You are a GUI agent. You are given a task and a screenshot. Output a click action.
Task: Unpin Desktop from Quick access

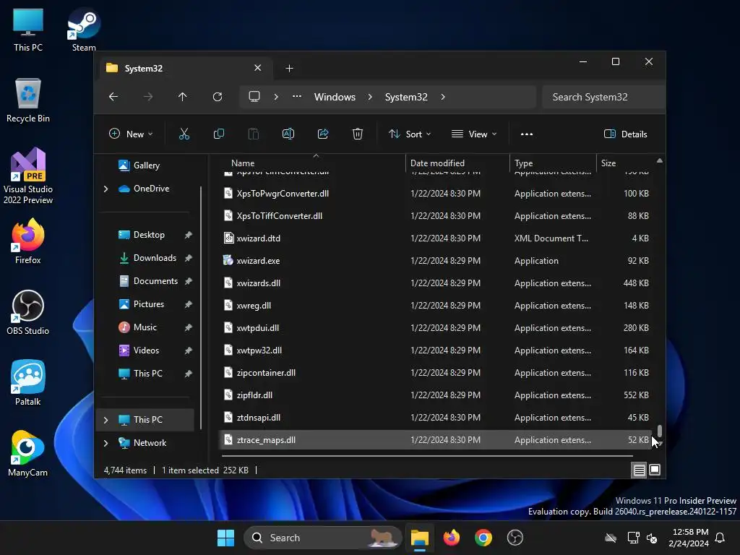[x=189, y=235]
